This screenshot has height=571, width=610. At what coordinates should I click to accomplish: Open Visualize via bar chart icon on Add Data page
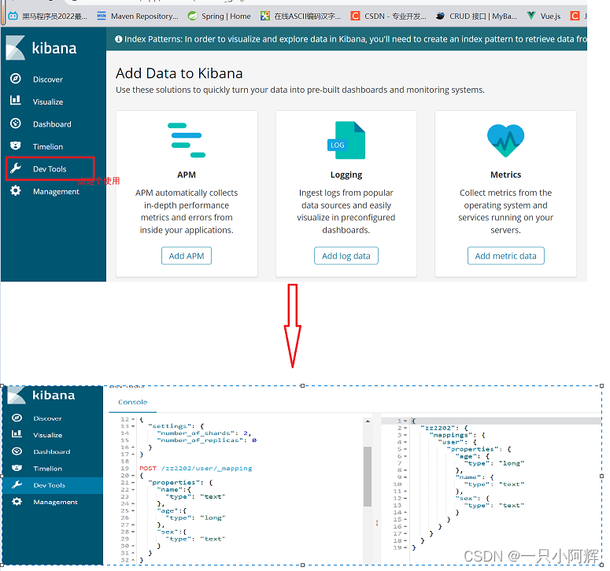click(16, 101)
